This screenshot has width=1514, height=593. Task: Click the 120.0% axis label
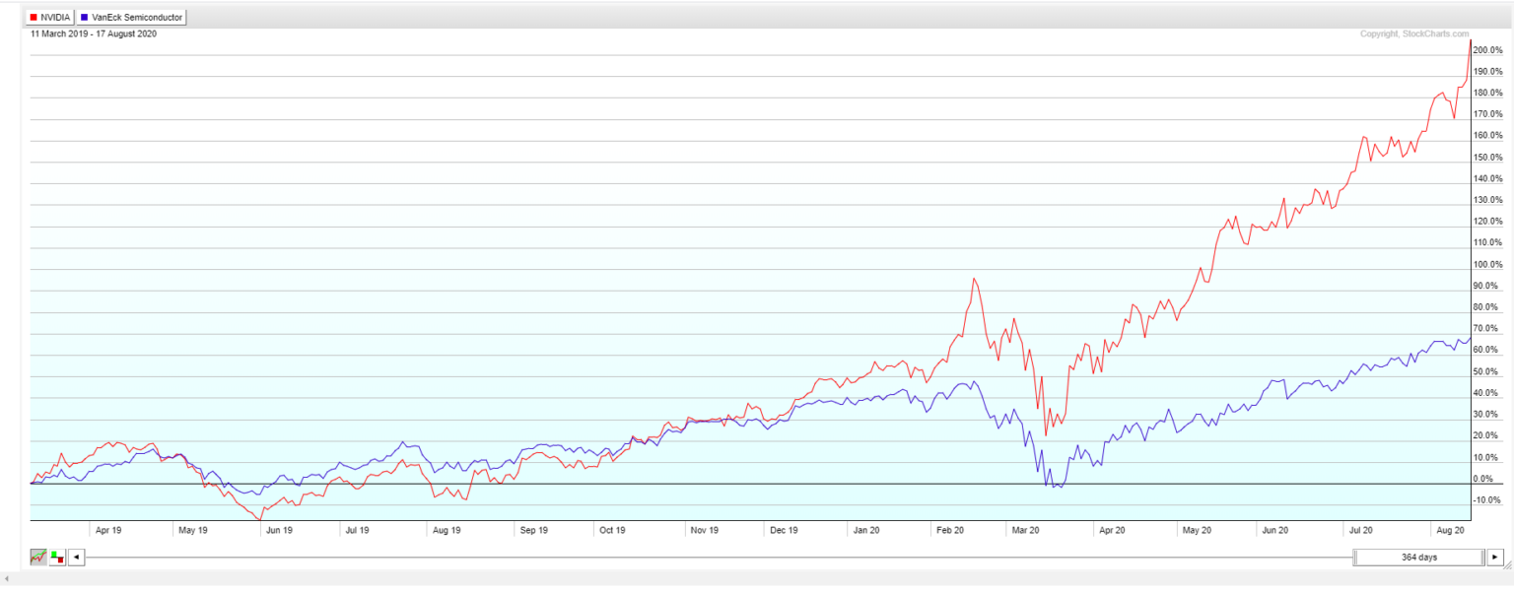click(1487, 222)
